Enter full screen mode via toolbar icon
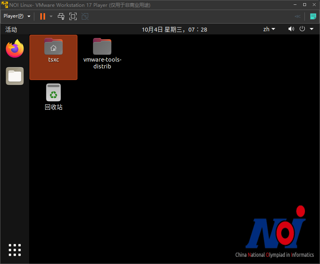This screenshot has width=320, height=264. tap(73, 16)
